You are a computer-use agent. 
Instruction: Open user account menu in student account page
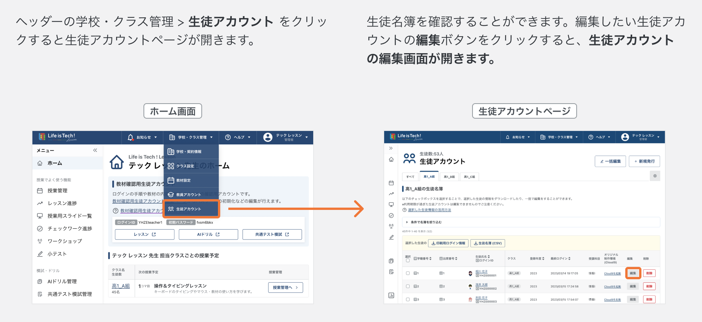[x=640, y=137]
